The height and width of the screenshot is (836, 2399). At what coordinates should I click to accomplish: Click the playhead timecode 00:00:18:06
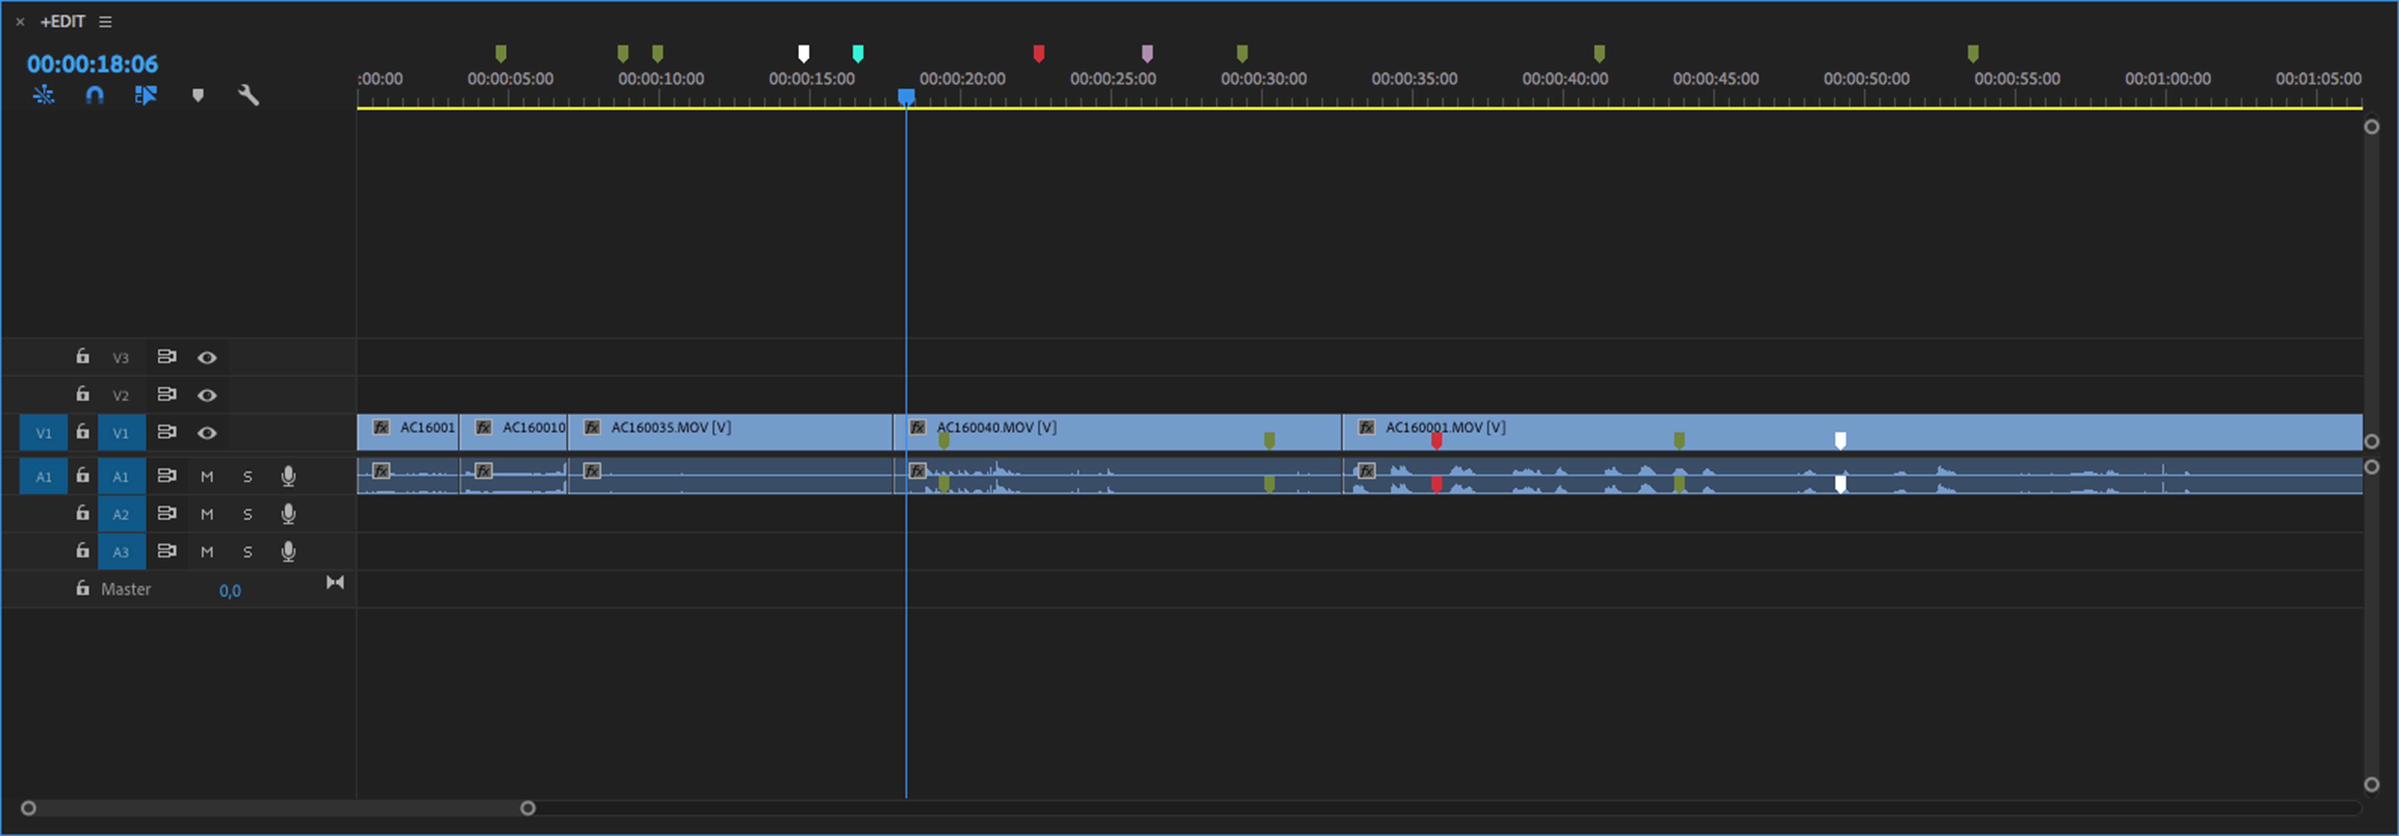pos(92,64)
